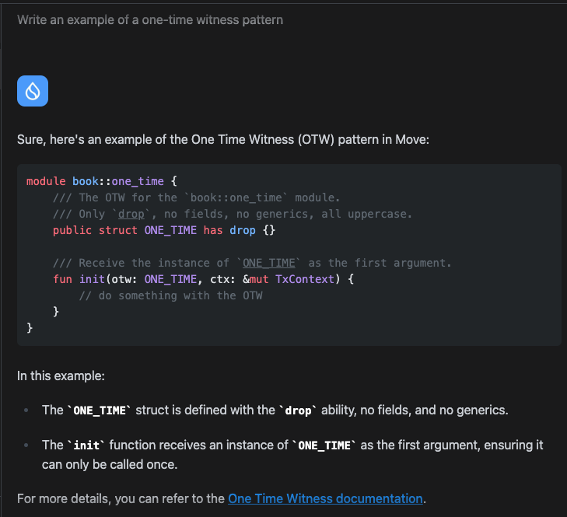This screenshot has height=517, width=567.
Task: Click the user prompt about one-time witness pattern
Action: [x=150, y=20]
